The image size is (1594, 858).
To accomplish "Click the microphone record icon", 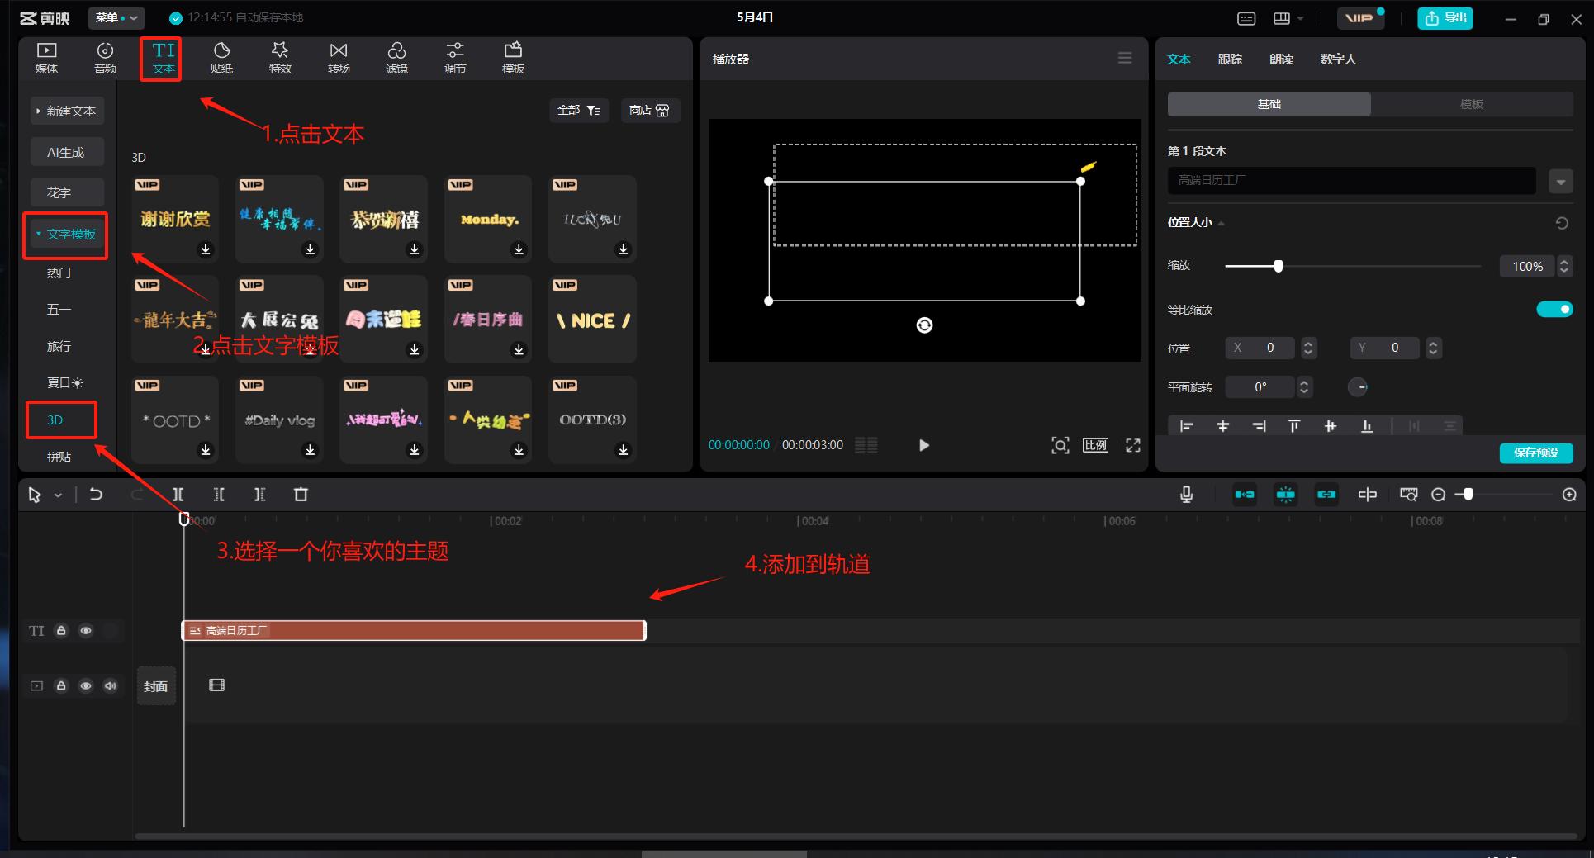I will tap(1186, 495).
